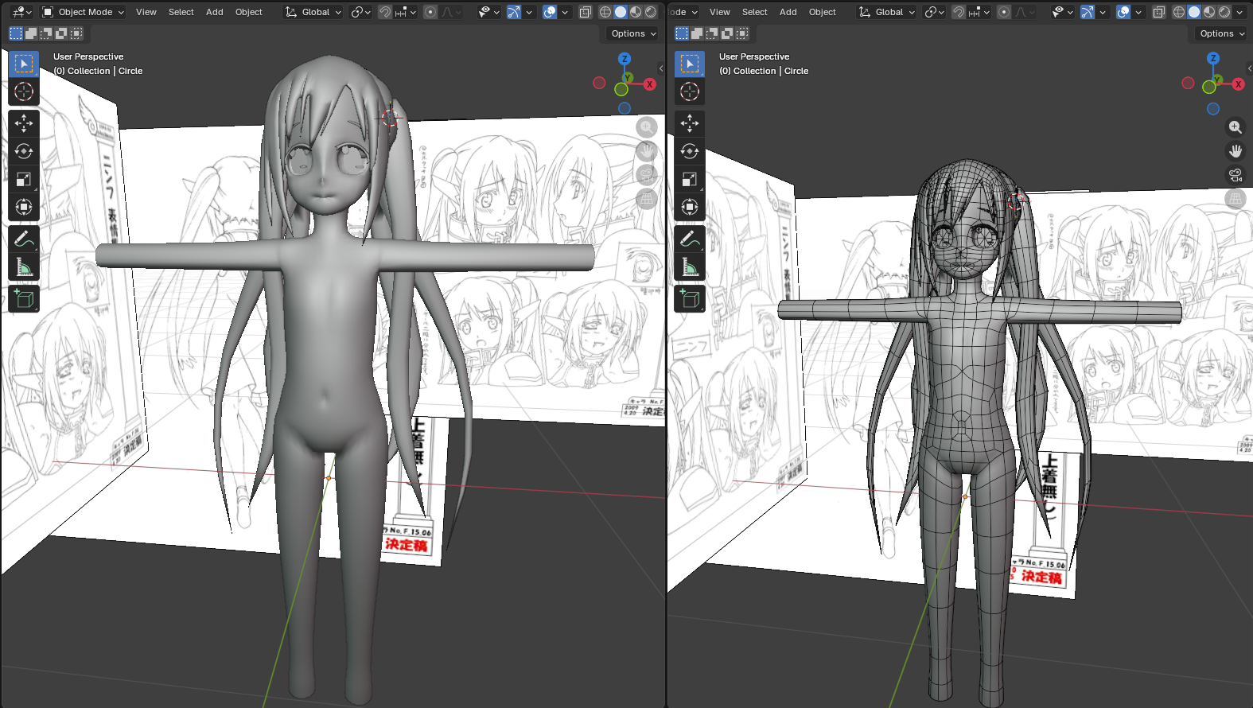
Task: Open the Object Mode dropdown in left viewport
Action: click(x=84, y=12)
